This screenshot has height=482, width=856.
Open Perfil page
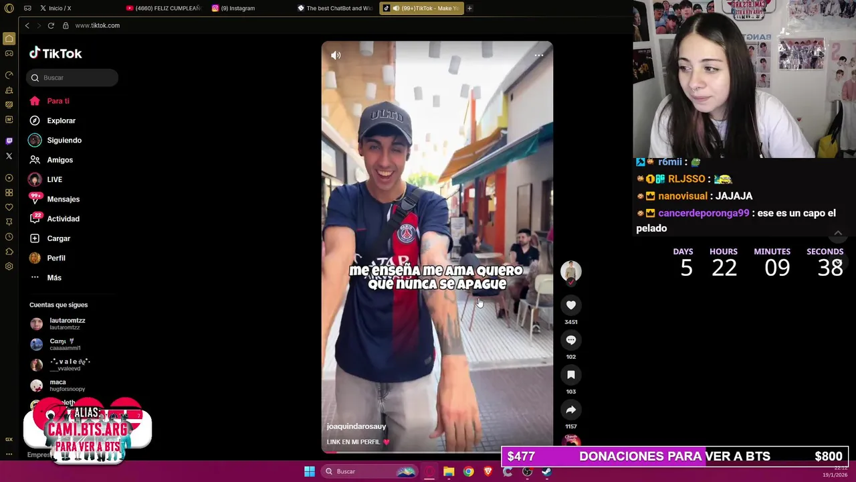[x=47, y=258]
